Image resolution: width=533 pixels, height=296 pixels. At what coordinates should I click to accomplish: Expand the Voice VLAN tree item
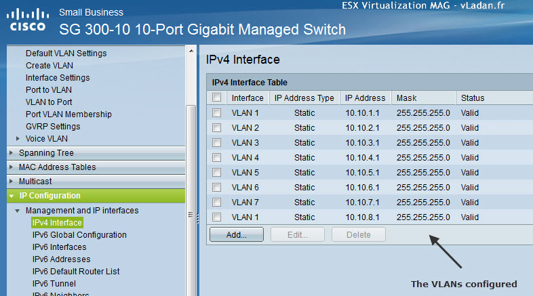click(x=18, y=138)
